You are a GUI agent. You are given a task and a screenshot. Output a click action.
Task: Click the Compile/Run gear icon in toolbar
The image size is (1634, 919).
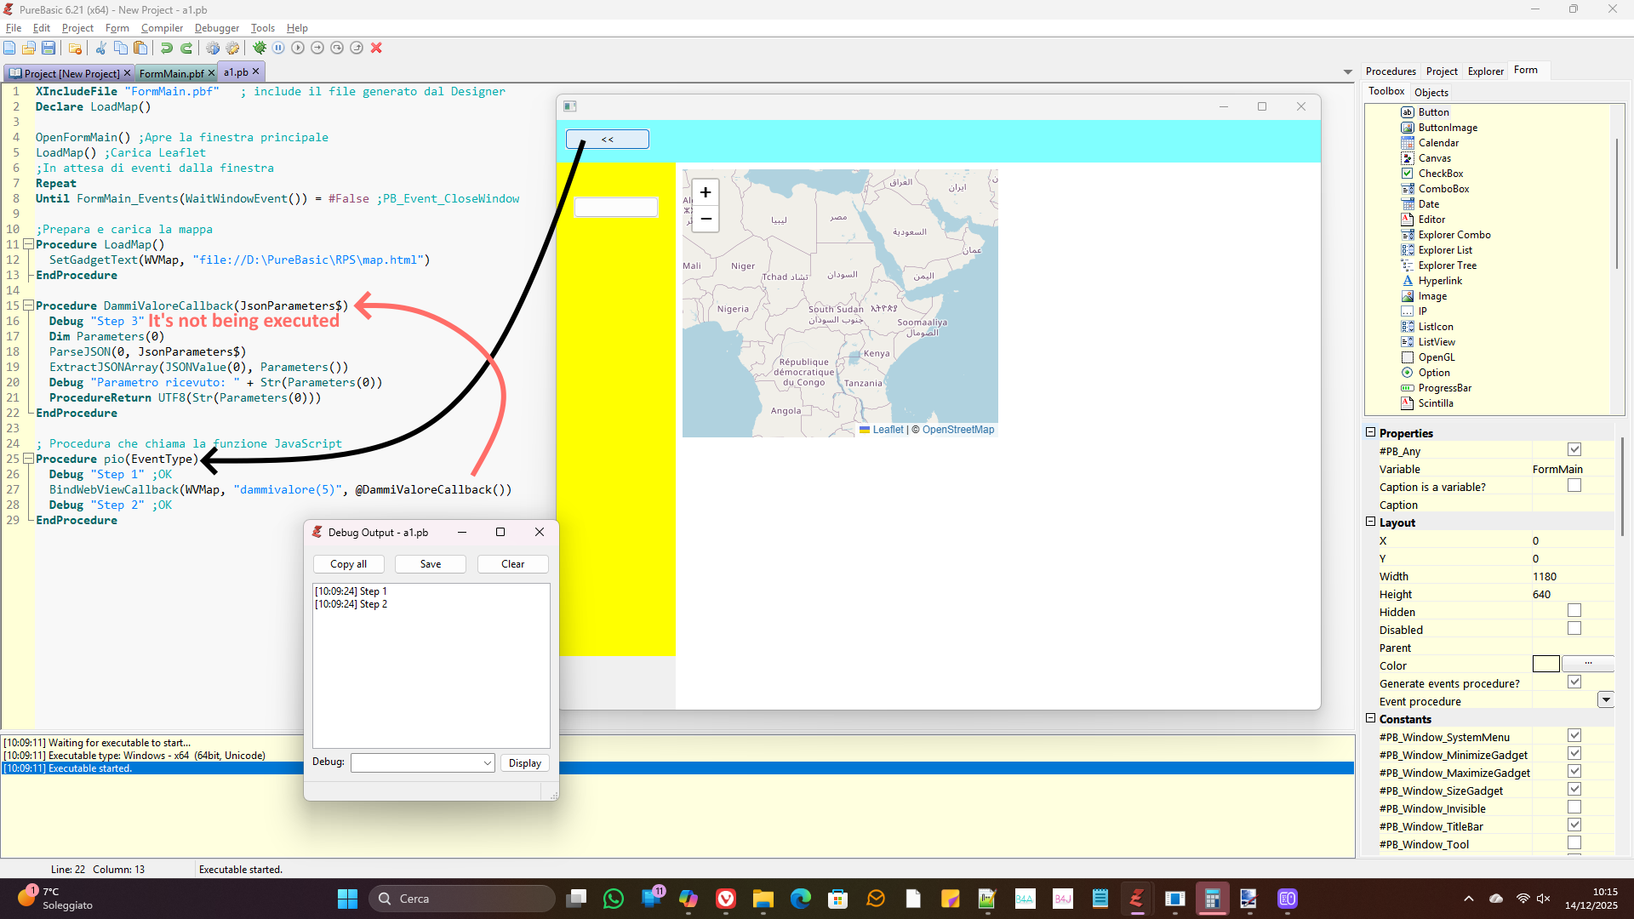tap(213, 49)
